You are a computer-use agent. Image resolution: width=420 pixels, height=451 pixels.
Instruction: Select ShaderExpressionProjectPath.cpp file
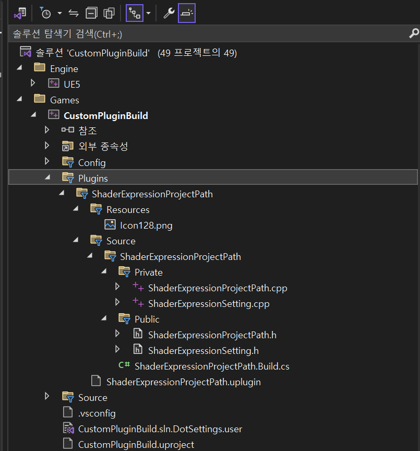(x=218, y=288)
